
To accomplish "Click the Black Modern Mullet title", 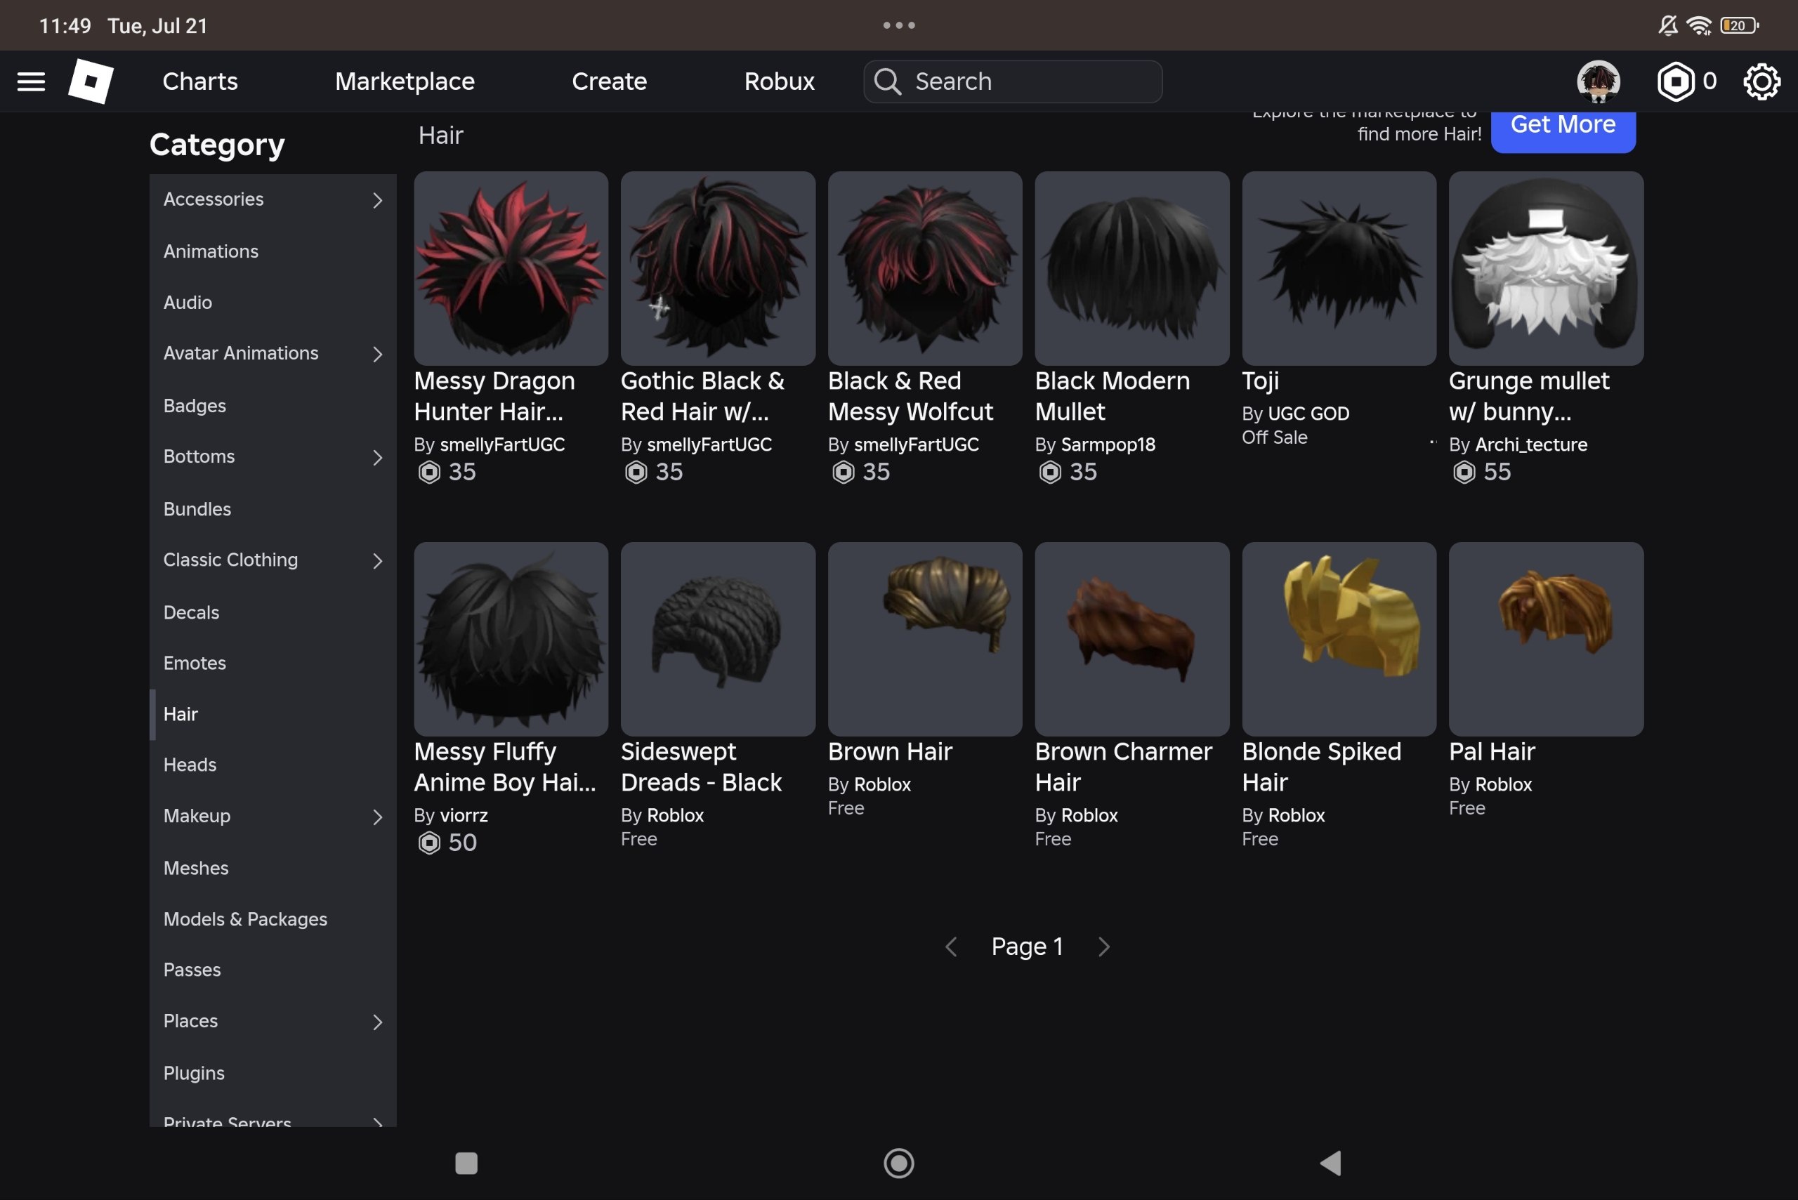I will [x=1113, y=397].
